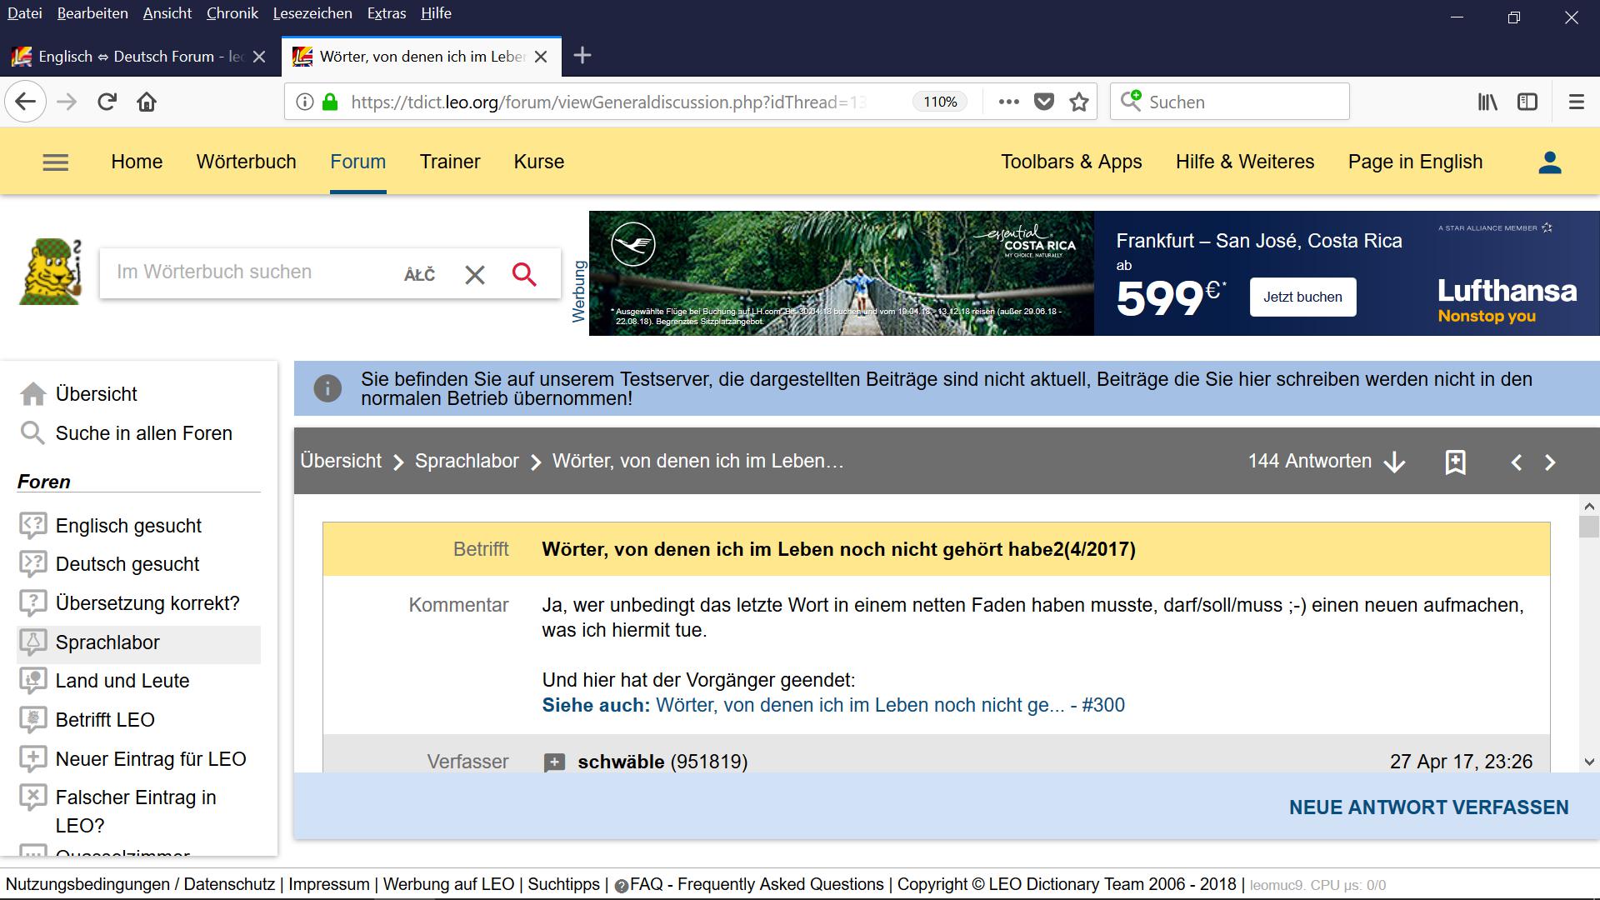Viewport: 1600px width, 900px height.
Task: Bookmark this page with the star
Action: [1079, 102]
